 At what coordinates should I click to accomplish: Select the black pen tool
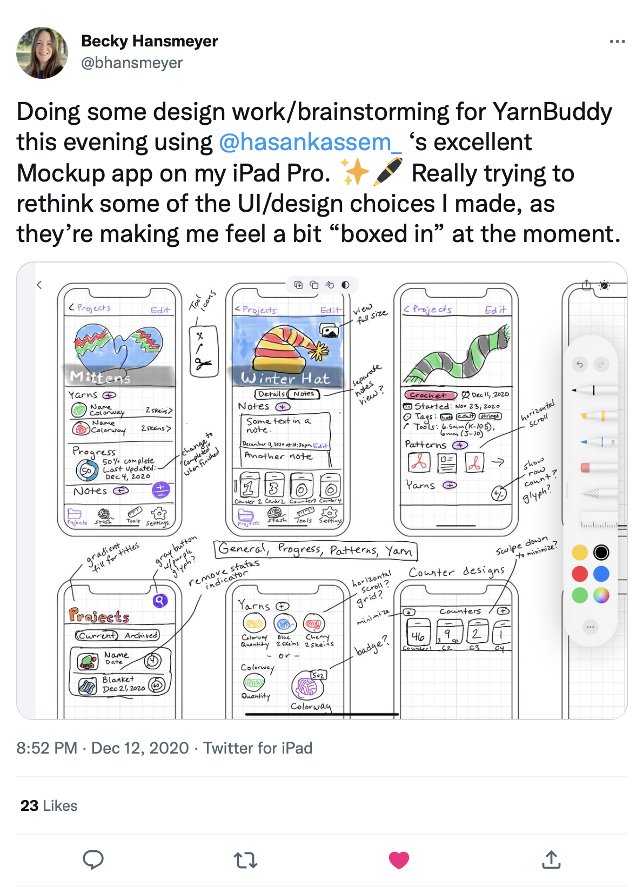coord(594,390)
